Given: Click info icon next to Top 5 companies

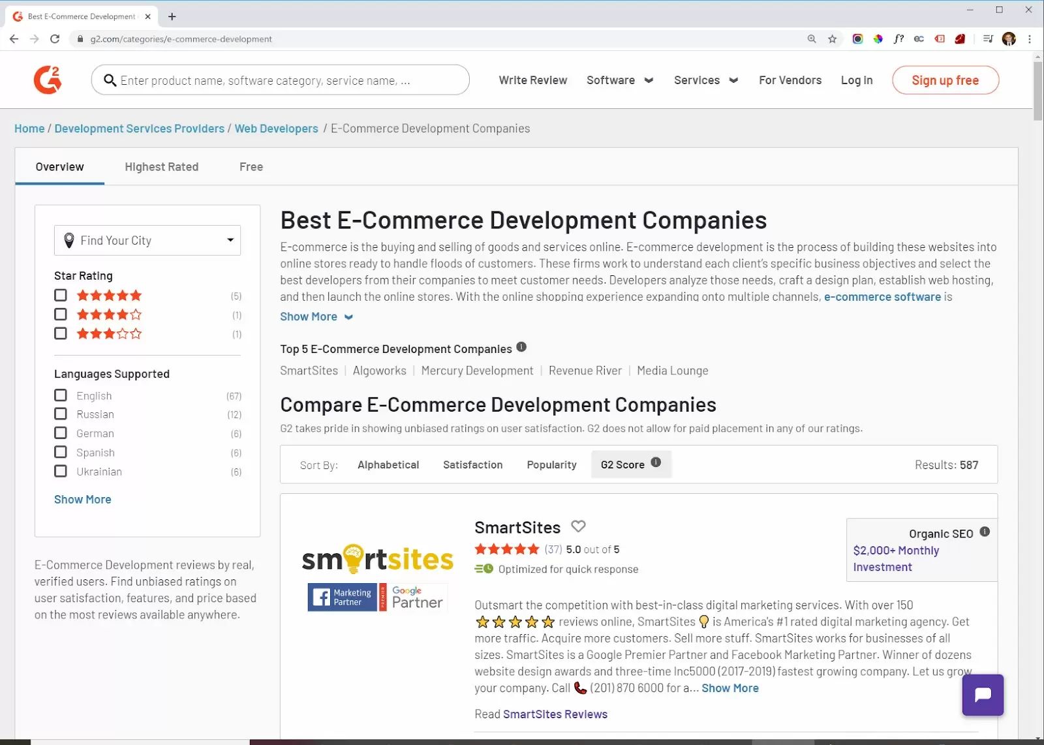Looking at the screenshot, I should tap(521, 347).
